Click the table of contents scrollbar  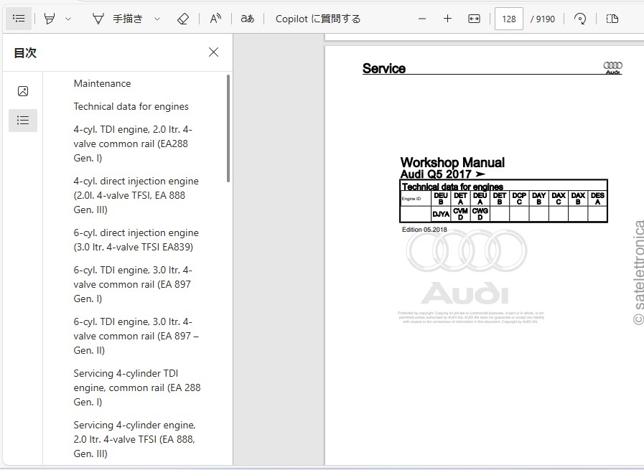[228, 128]
